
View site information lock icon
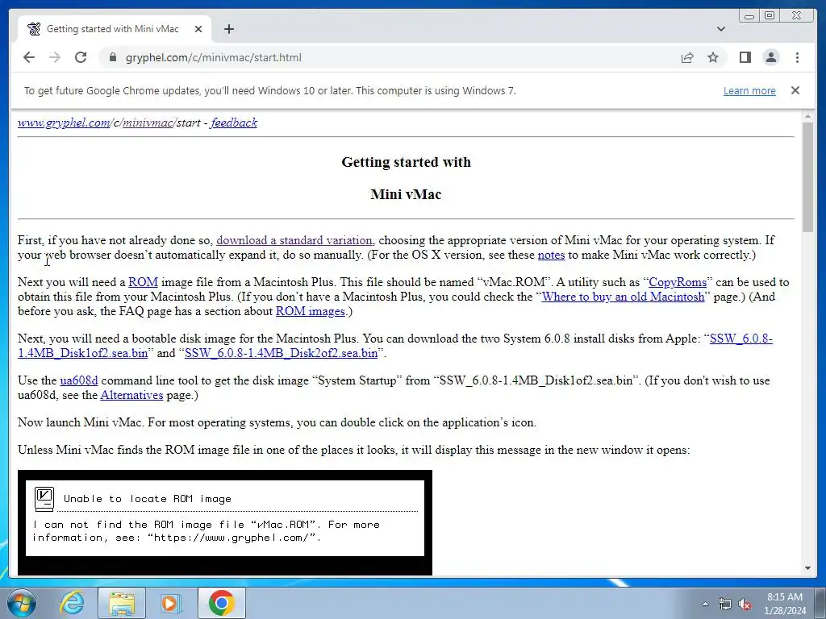point(112,57)
